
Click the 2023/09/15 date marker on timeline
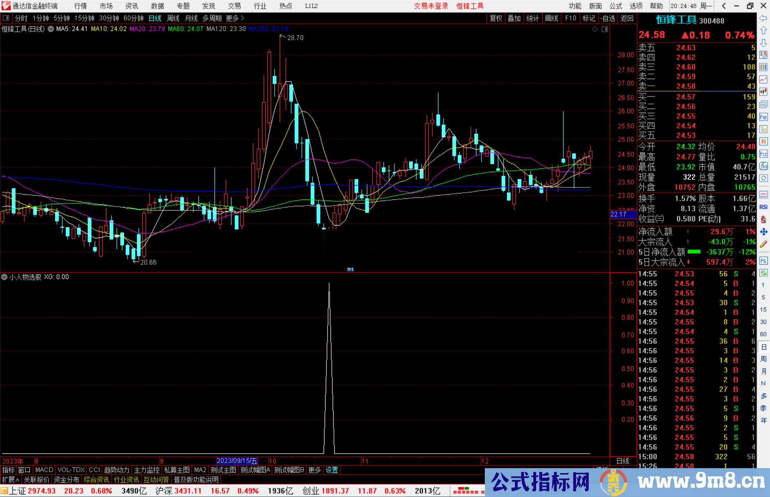point(237,461)
